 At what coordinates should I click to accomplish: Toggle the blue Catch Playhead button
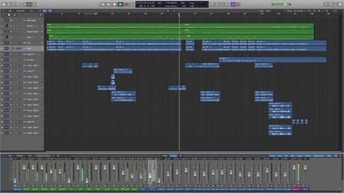[x=50, y=11]
